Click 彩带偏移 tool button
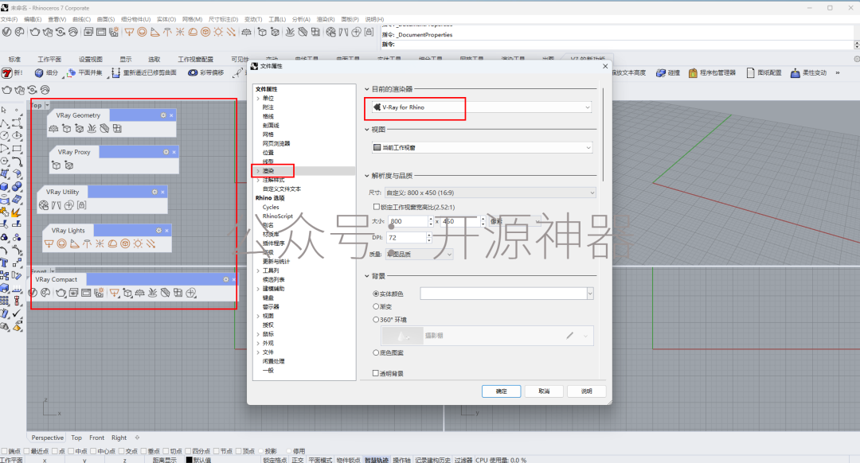This screenshot has height=463, width=860. (206, 72)
